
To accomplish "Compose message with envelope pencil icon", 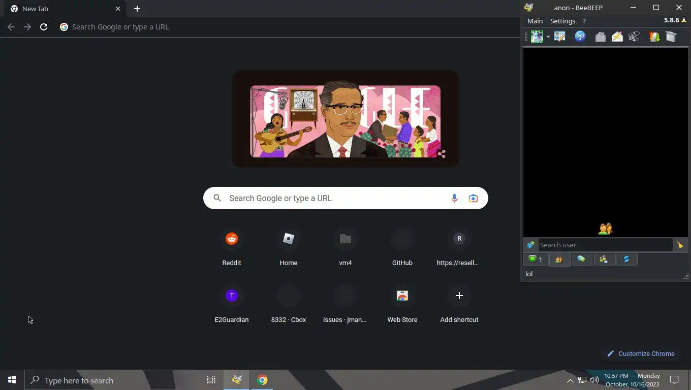I will pyautogui.click(x=617, y=37).
